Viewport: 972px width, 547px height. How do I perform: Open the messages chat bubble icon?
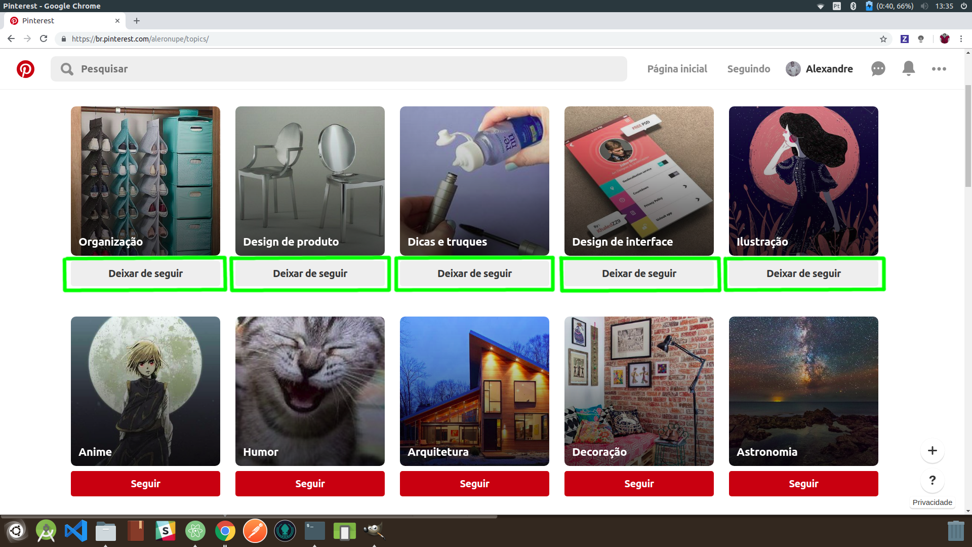click(x=878, y=69)
